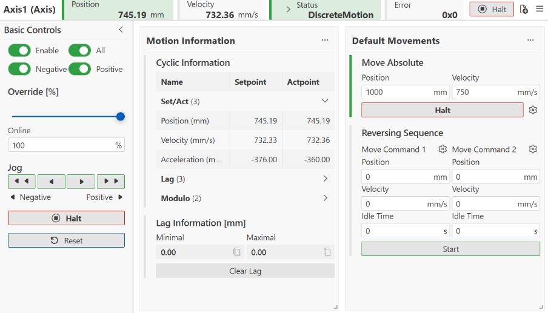Open Move Command 2 settings gear
This screenshot has height=313, width=548.
533,149
